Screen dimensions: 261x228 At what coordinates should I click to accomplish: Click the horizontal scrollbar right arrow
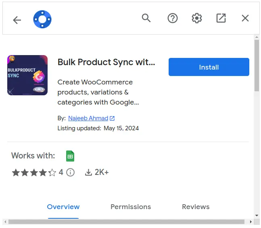pyautogui.click(x=251, y=222)
